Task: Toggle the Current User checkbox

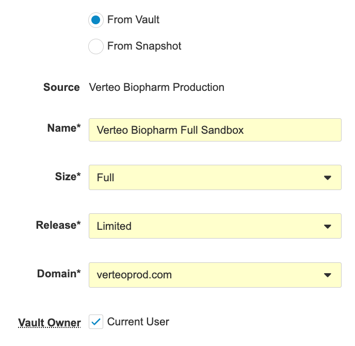Action: tap(96, 322)
